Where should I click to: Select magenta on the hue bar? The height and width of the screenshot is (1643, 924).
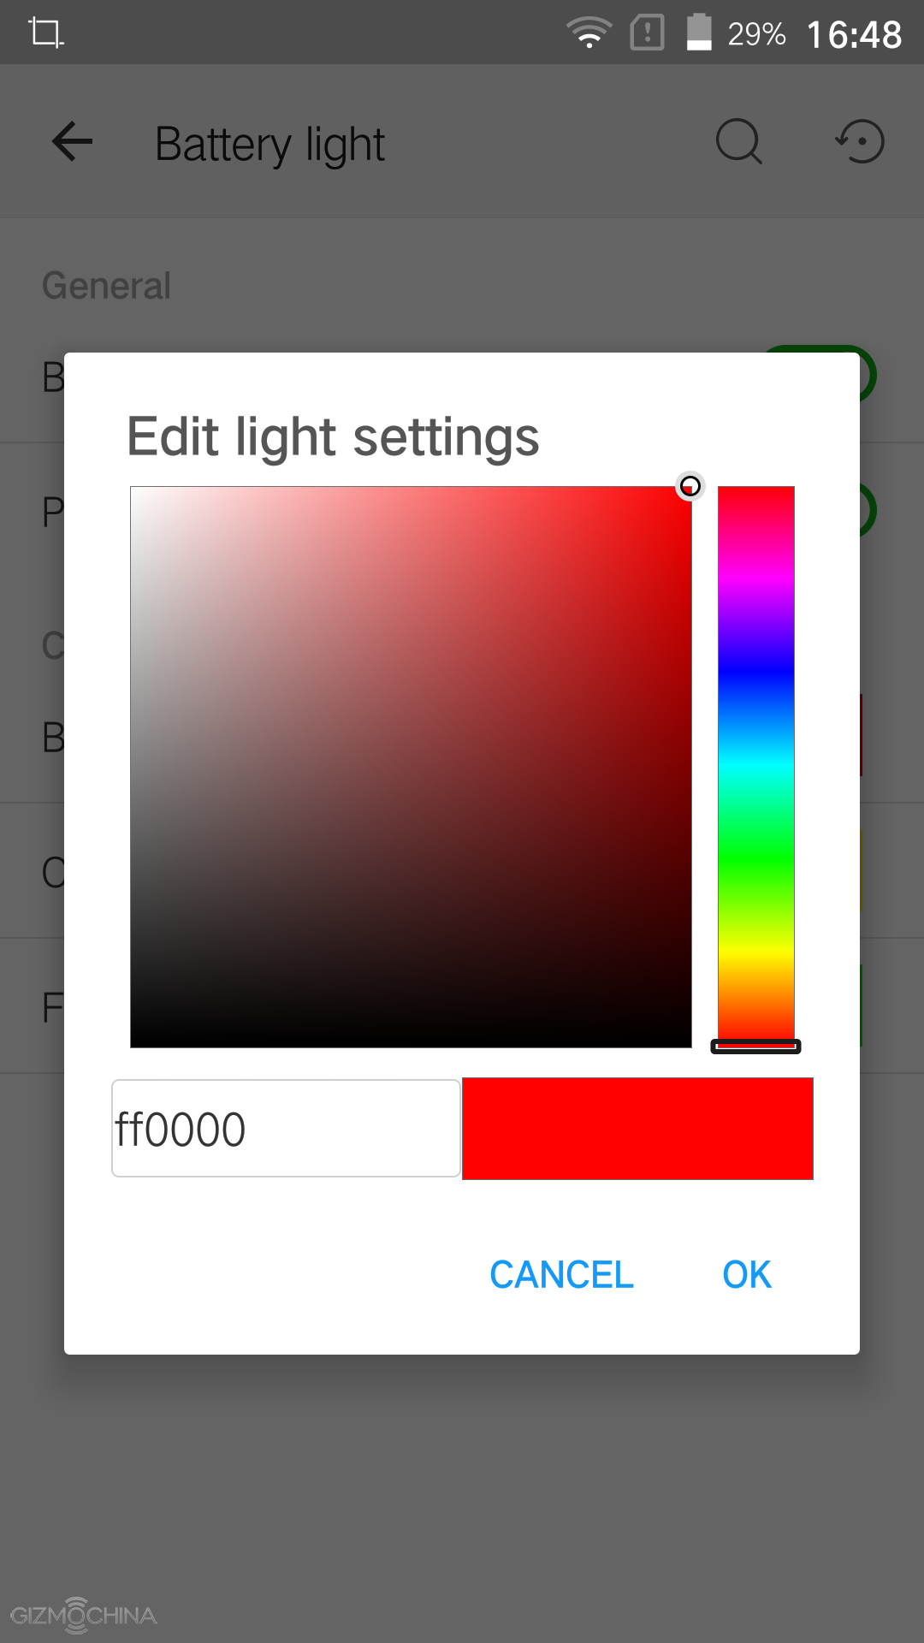pyautogui.click(x=755, y=578)
